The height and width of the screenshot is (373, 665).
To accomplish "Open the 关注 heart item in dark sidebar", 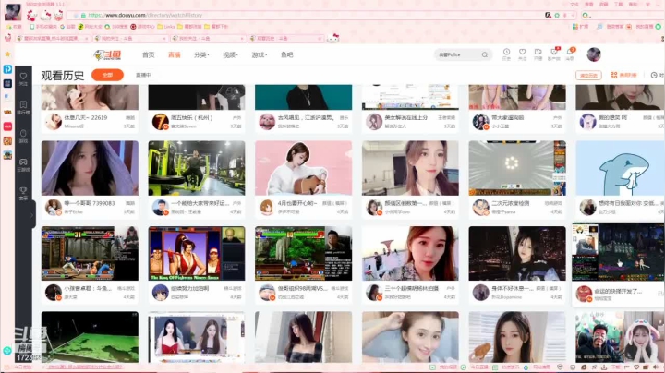I will [x=23, y=78].
